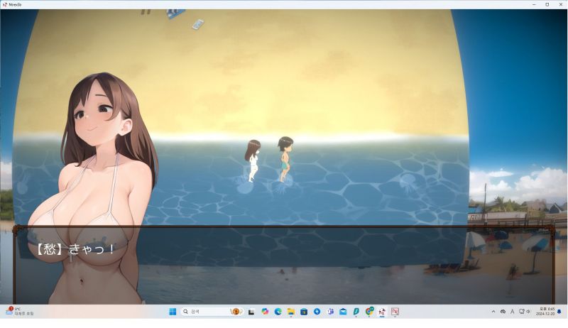Open File Explorer folder icon
This screenshot has height=328, width=568.
[x=290, y=312]
